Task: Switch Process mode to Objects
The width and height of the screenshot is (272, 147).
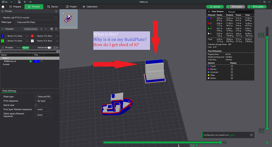Action: [x=25, y=48]
